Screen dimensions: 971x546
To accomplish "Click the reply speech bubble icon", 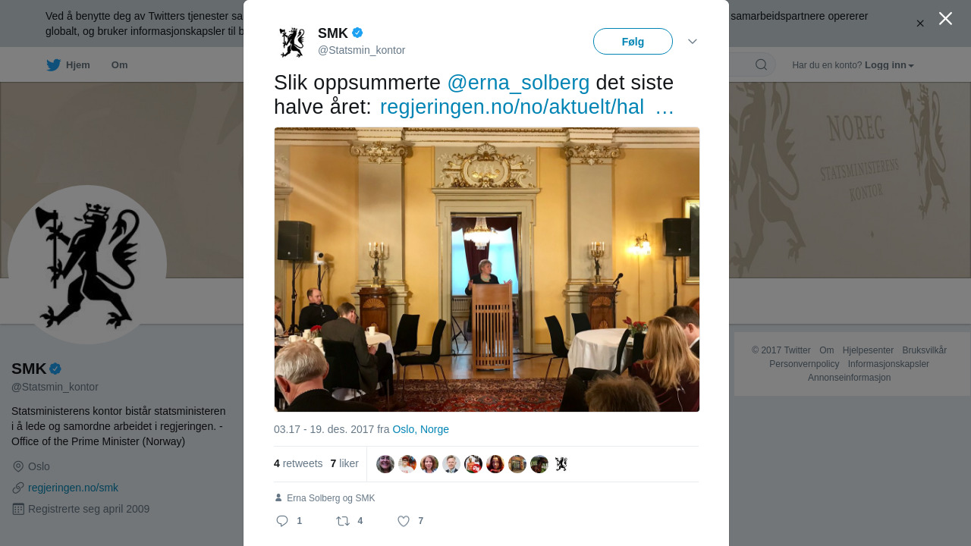I will [x=282, y=521].
